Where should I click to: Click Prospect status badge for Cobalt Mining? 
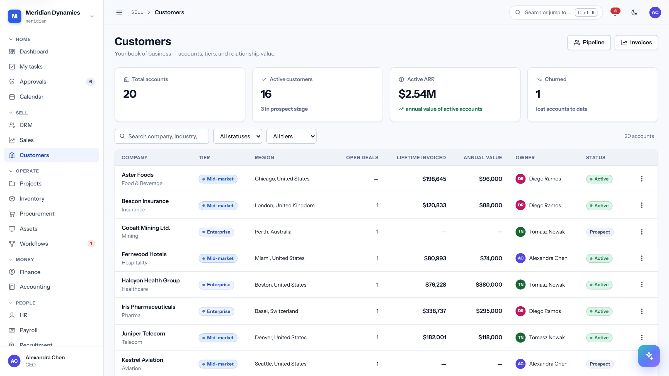(600, 232)
